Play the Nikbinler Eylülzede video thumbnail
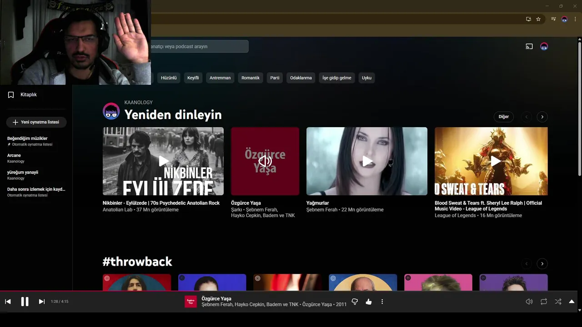The height and width of the screenshot is (327, 582). 163,161
